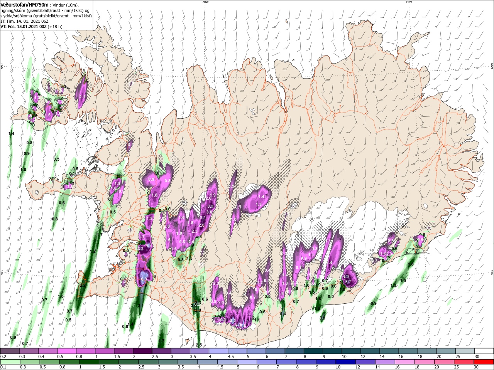Select the bright pink 0.5–0.8 swatch in the sleet/snow scale
This screenshot has width=494, height=370.
(66, 351)
